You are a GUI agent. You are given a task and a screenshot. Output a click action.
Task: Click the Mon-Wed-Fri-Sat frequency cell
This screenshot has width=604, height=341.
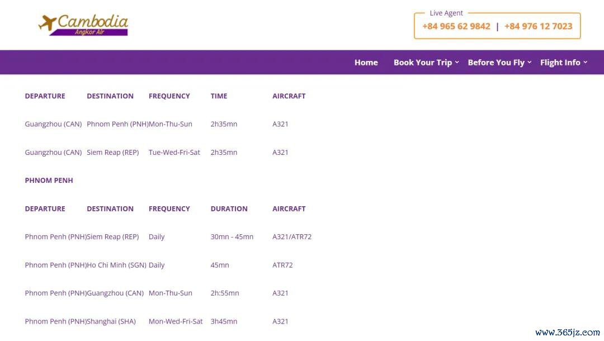[x=175, y=321]
